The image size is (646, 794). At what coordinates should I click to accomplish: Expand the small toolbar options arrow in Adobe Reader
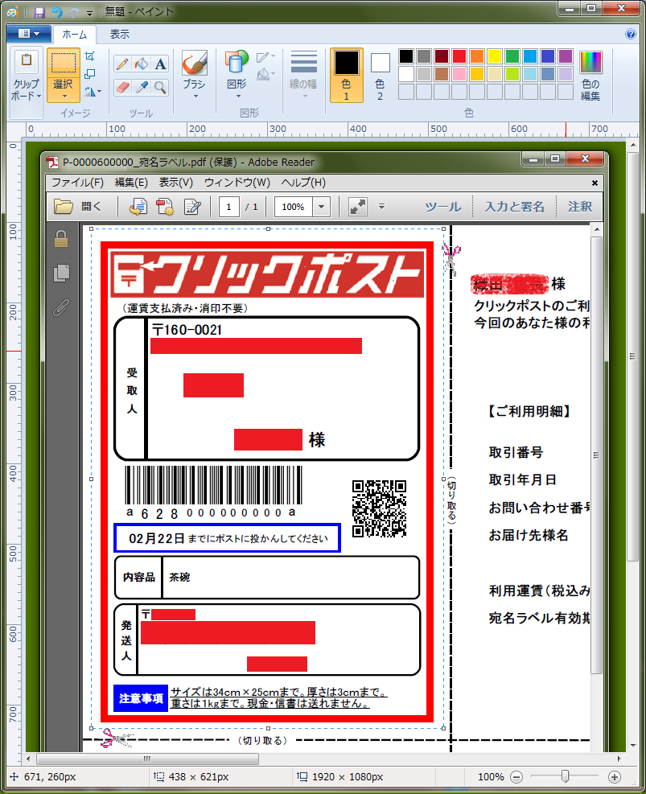pyautogui.click(x=381, y=207)
